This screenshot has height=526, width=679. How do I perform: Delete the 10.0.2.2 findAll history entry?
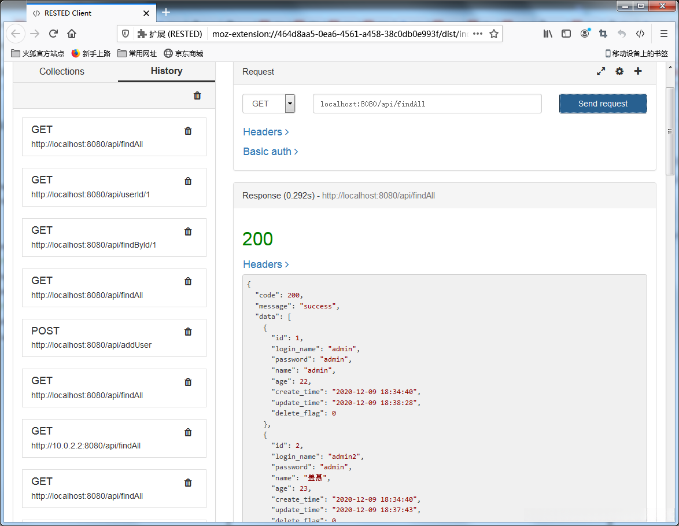[188, 433]
